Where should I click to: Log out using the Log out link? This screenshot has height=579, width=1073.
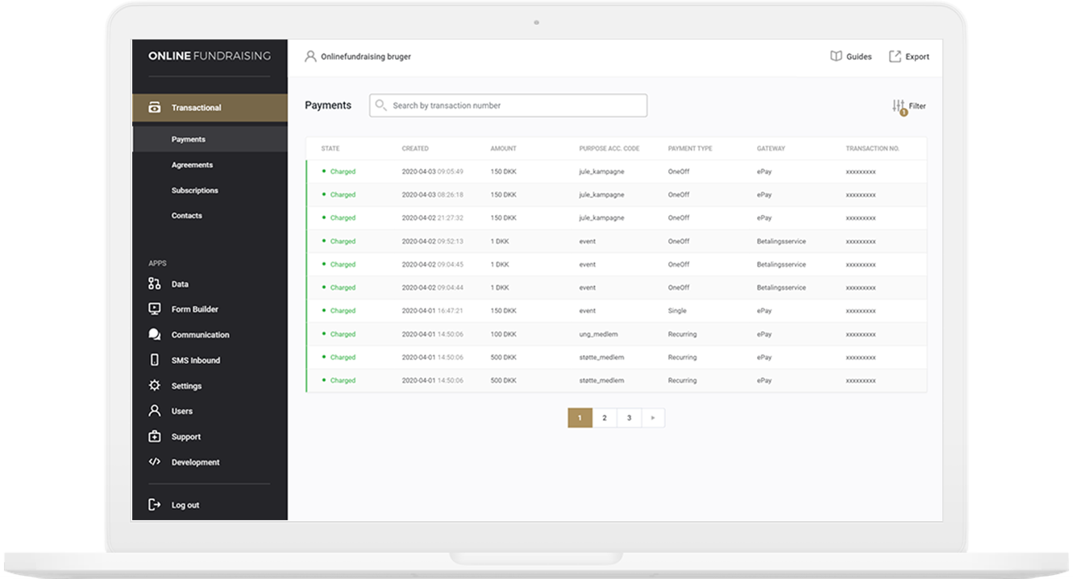(x=185, y=505)
